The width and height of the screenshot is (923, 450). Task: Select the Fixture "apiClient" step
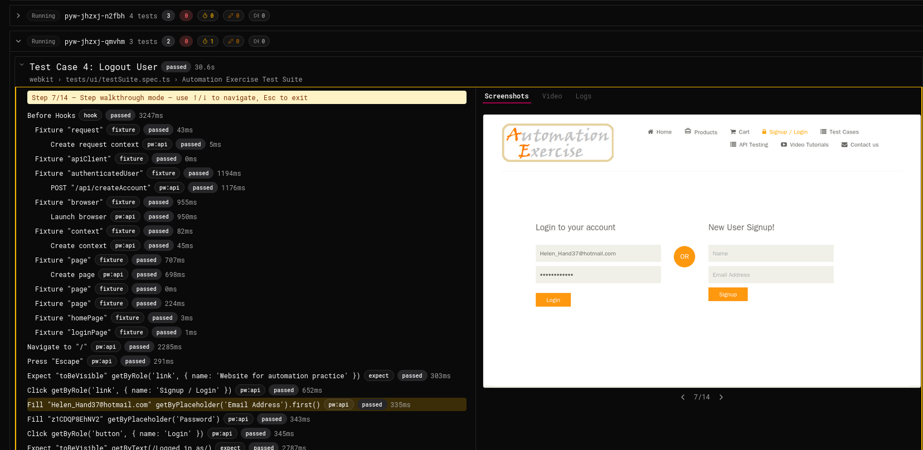point(246,159)
